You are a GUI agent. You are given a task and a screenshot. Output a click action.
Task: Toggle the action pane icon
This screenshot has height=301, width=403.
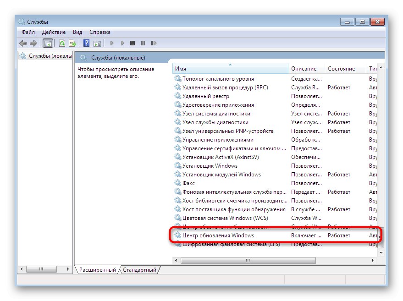[x=97, y=43]
